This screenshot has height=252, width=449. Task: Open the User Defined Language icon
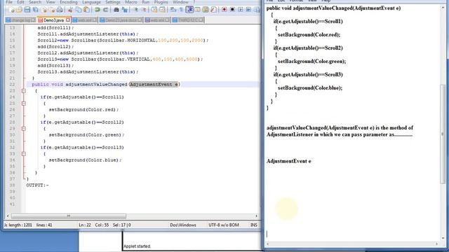(x=198, y=10)
